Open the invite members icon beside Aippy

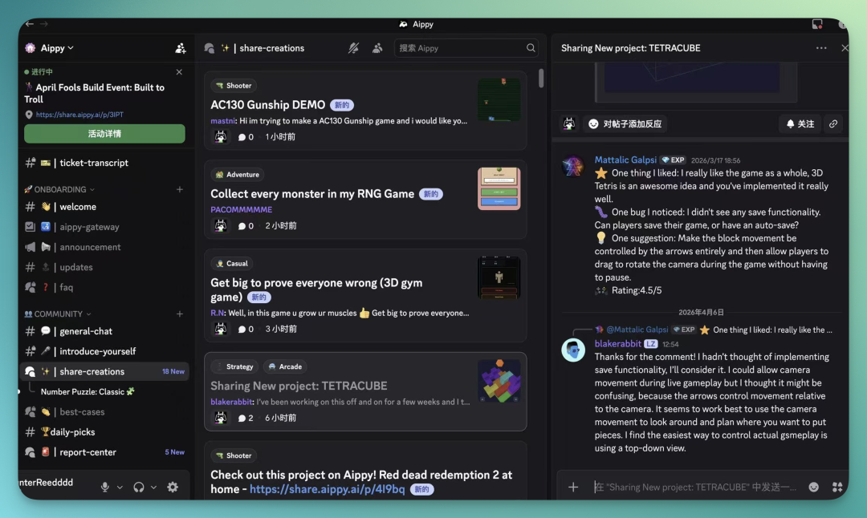181,48
